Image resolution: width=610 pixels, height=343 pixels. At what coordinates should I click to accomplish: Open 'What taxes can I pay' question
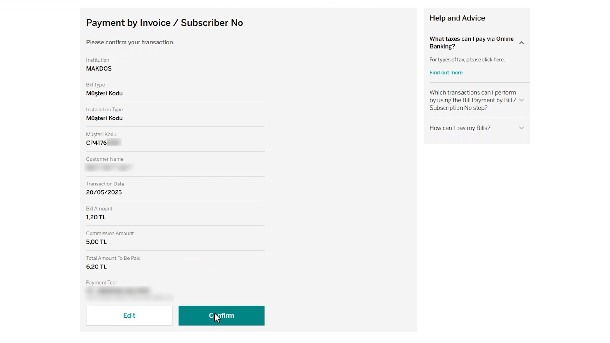(471, 43)
